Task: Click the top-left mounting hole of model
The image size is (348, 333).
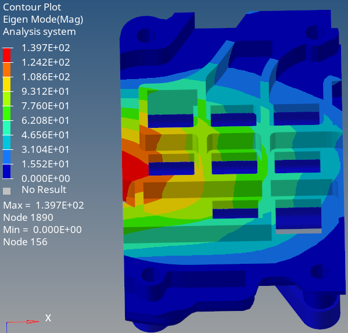Action: [146, 35]
